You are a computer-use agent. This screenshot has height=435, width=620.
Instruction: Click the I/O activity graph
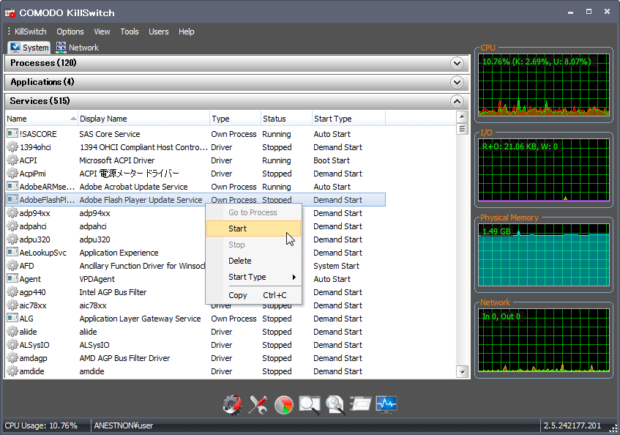coord(544,170)
